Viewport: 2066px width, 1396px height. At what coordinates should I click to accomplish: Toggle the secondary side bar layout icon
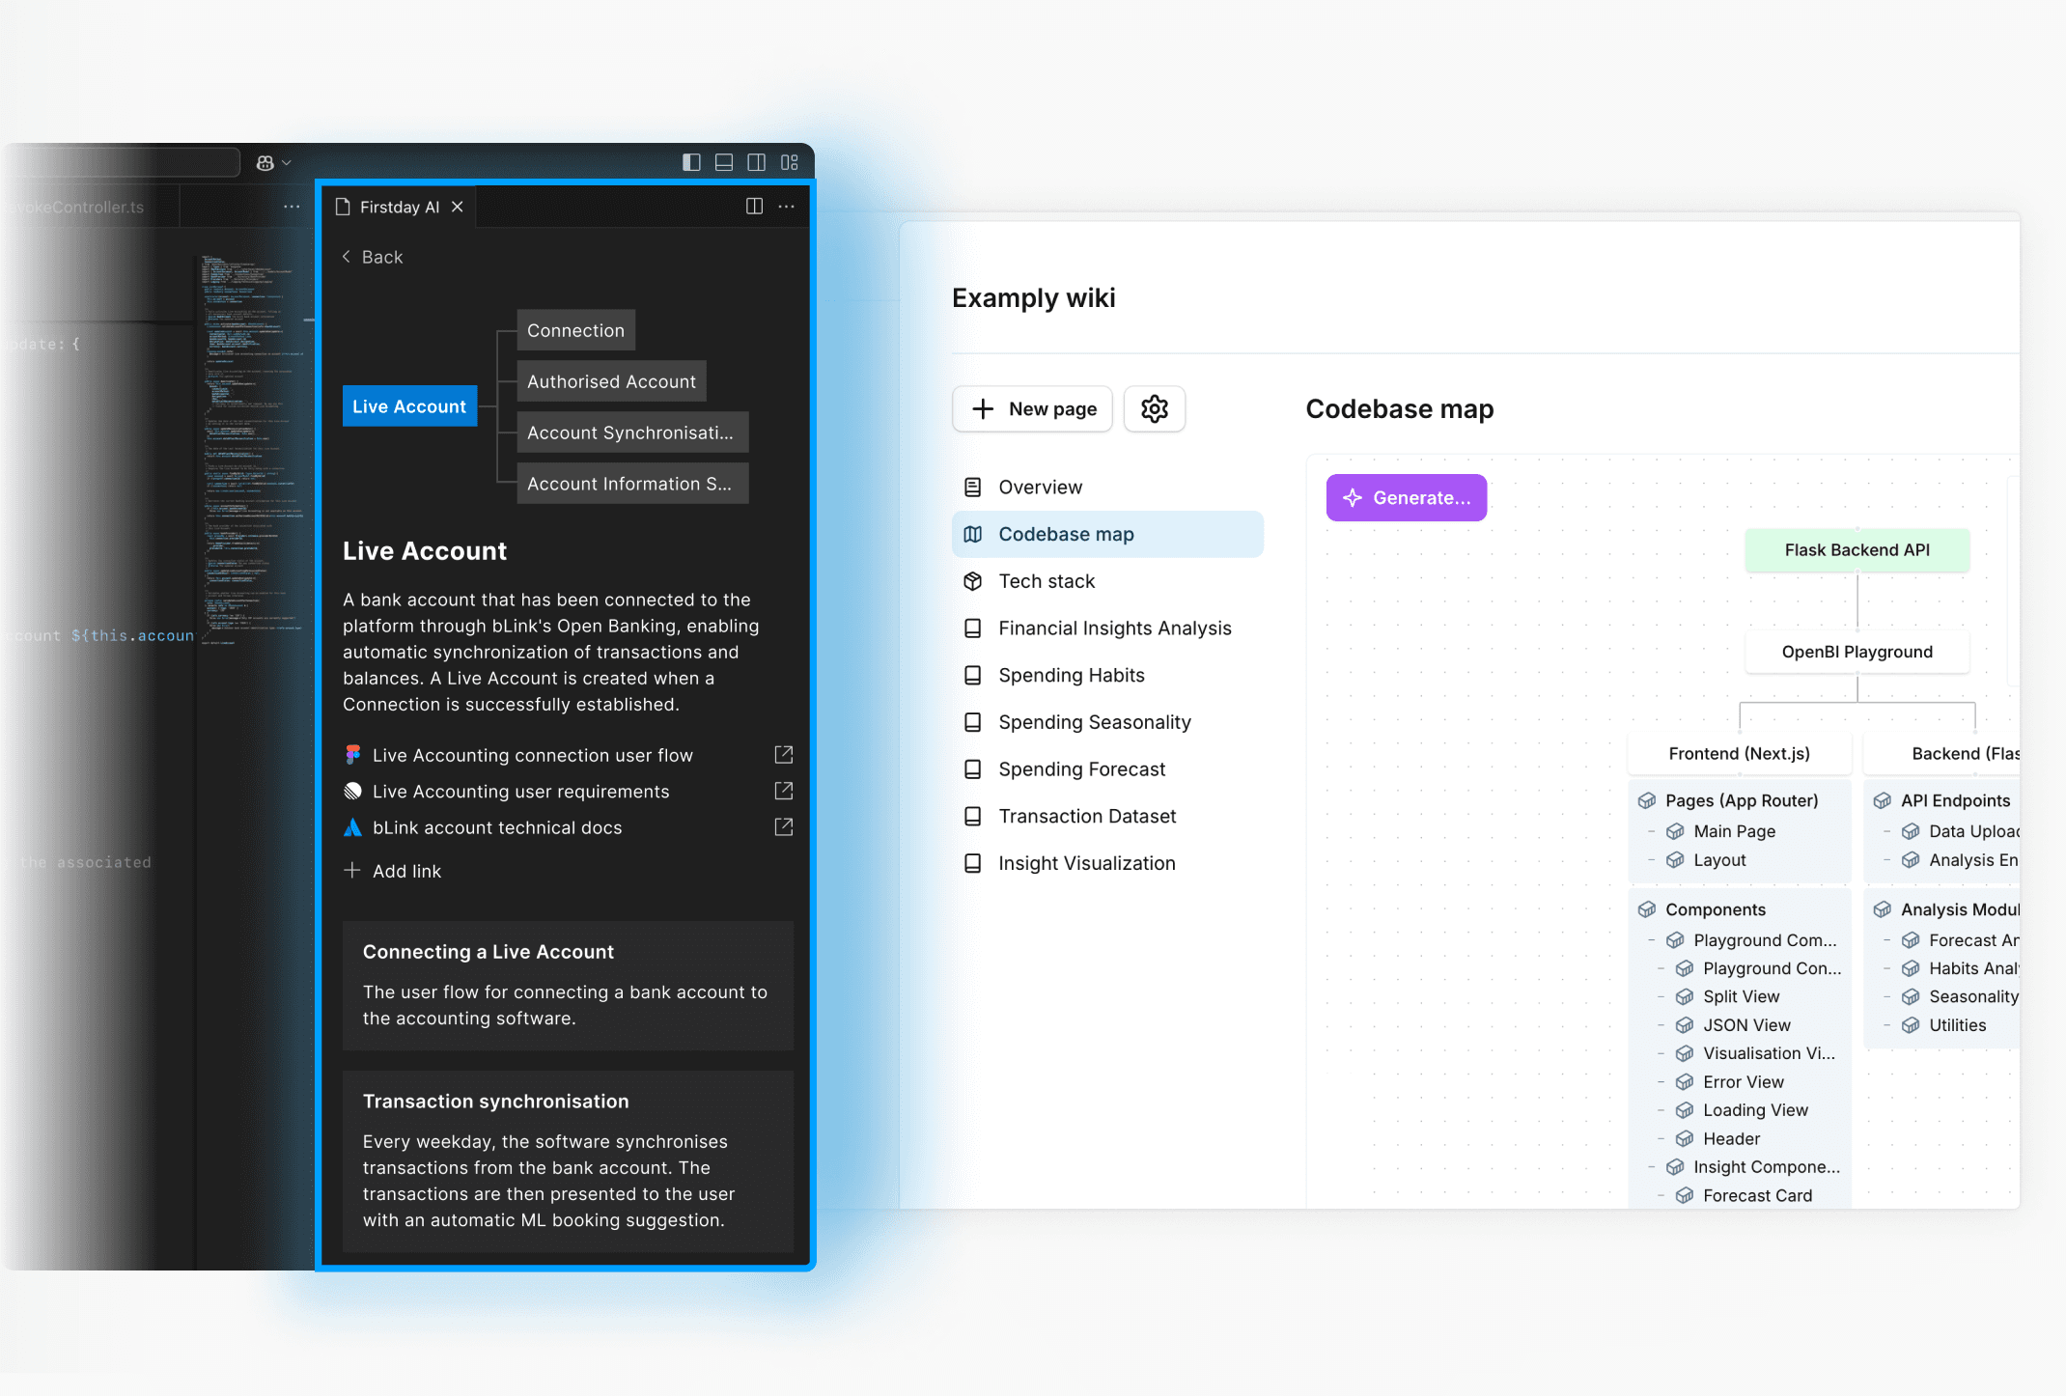[757, 162]
